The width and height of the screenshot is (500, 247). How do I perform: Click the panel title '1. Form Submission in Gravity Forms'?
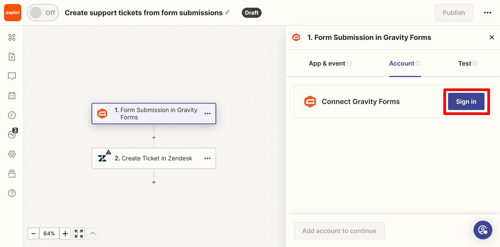click(369, 38)
